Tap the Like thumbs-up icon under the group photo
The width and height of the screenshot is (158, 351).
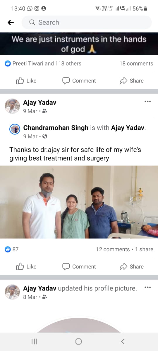[x=20, y=266]
